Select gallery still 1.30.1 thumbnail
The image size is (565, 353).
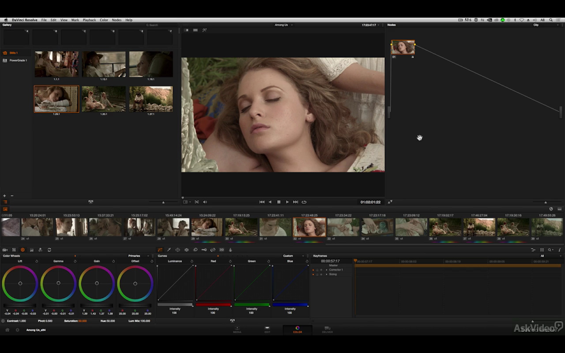[104, 99]
